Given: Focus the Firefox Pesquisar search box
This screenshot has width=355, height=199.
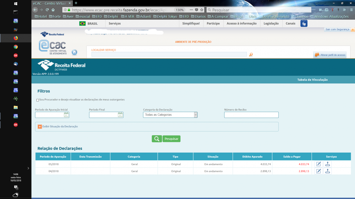Looking at the screenshot, I should (x=259, y=10).
